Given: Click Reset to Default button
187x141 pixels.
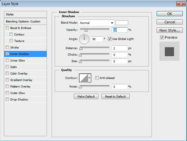Looking at the screenshot, I should coord(115,96).
